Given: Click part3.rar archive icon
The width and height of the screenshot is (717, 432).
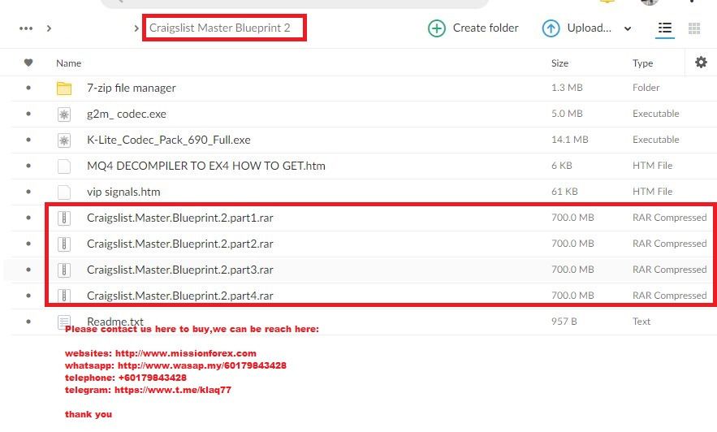Looking at the screenshot, I should tap(64, 270).
